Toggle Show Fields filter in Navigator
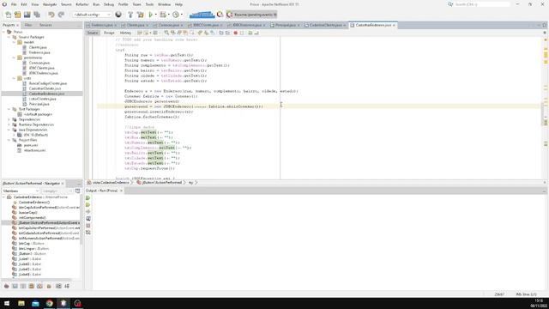 pyautogui.click(x=15, y=286)
